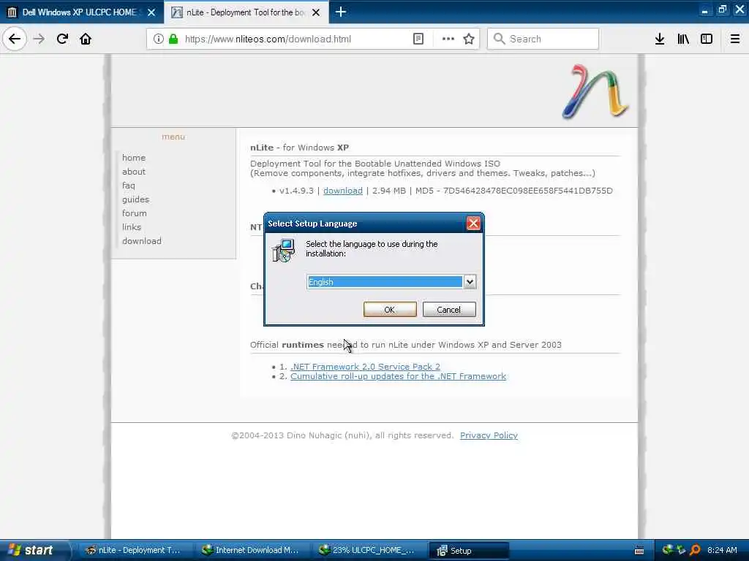The image size is (749, 561).
Task: Click the nLite colorful n logo
Action: pos(595,91)
